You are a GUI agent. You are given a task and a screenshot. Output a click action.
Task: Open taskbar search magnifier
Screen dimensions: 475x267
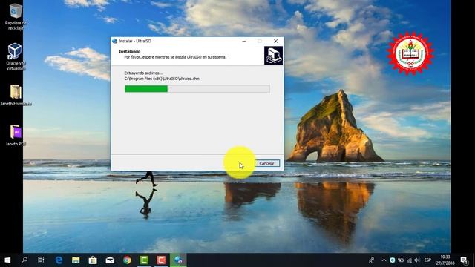tap(24, 260)
